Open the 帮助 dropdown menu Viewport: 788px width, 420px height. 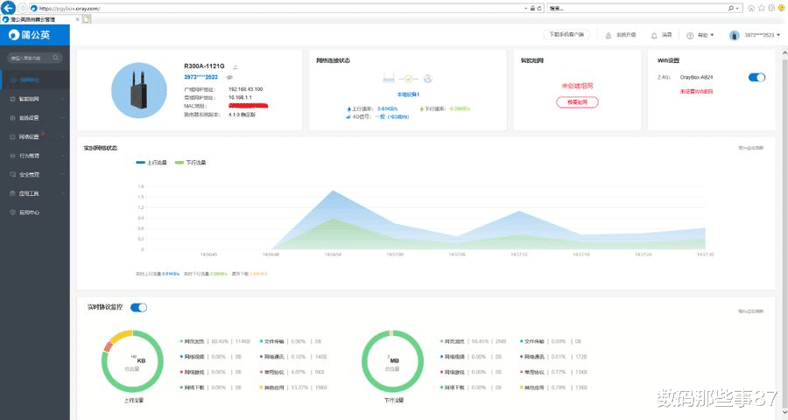click(701, 35)
